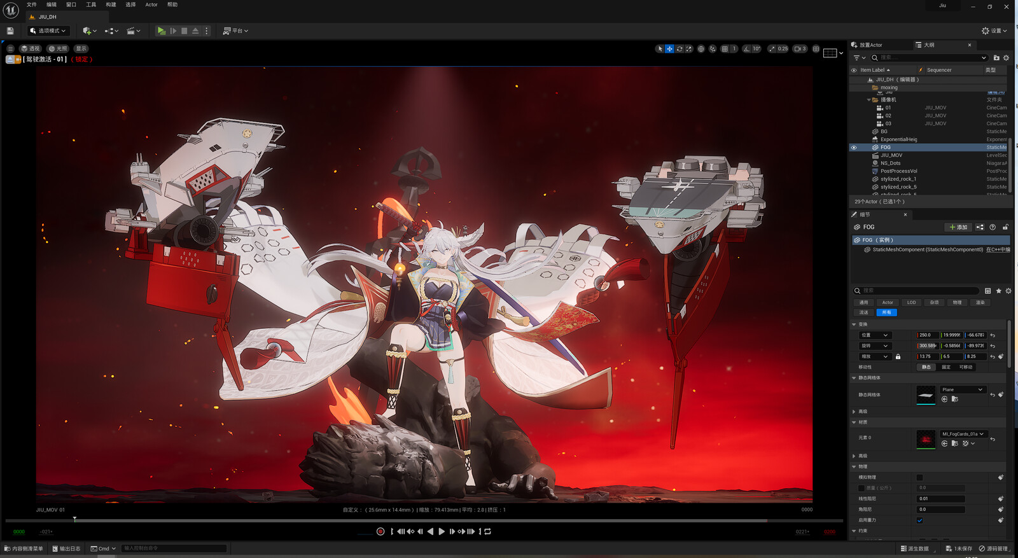This screenshot has width=1018, height=558.
Task: Open the 文件 menu
Action: point(32,4)
